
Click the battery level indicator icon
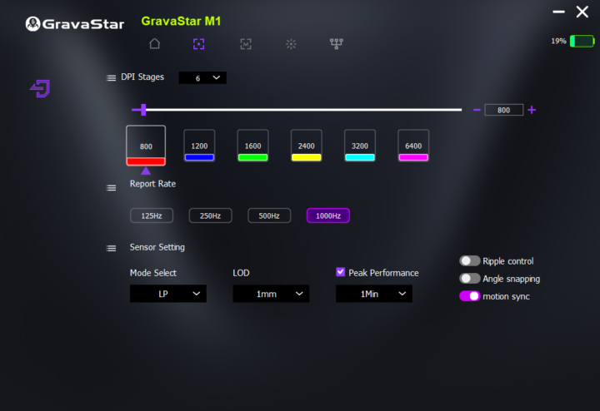point(582,41)
